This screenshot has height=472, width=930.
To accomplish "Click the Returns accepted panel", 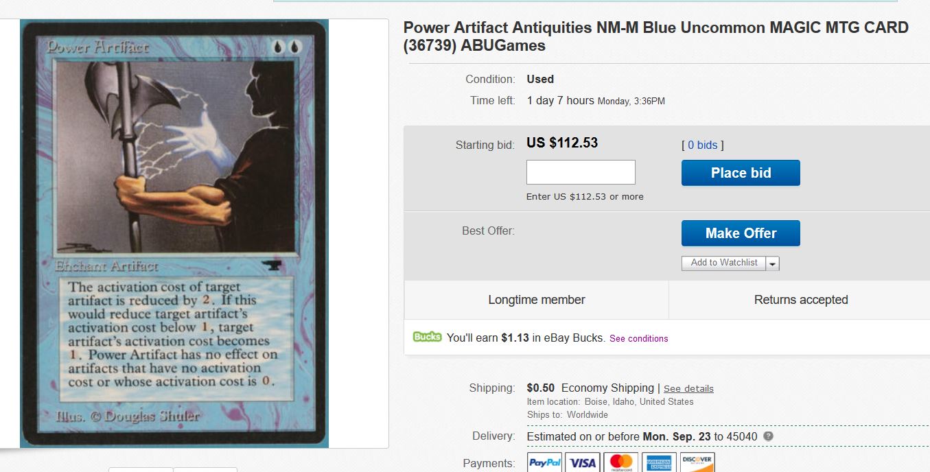I will [x=800, y=300].
